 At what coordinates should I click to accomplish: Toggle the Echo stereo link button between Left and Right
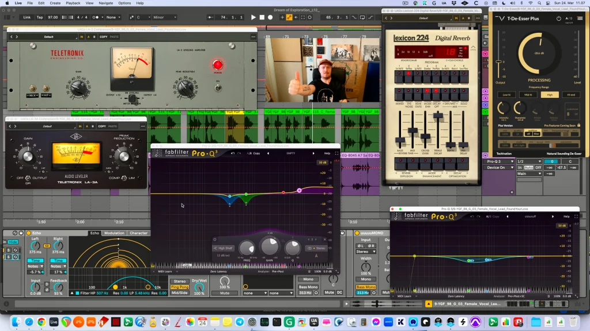point(47,246)
